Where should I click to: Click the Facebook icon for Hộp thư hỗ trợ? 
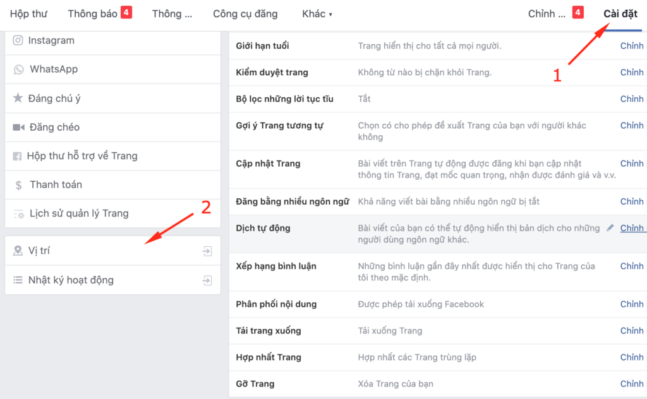(17, 156)
